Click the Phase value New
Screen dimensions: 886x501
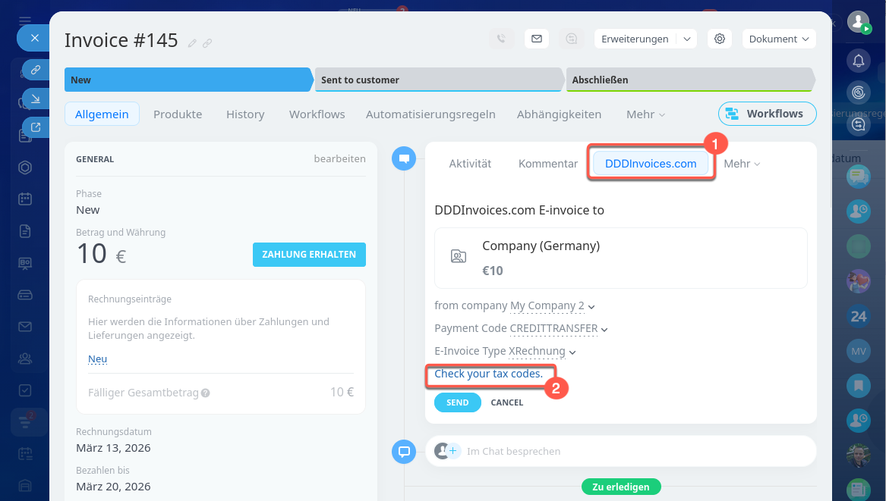click(x=87, y=210)
